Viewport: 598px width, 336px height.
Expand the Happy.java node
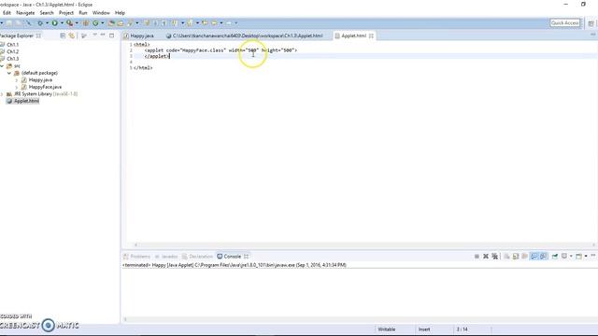[17, 80]
